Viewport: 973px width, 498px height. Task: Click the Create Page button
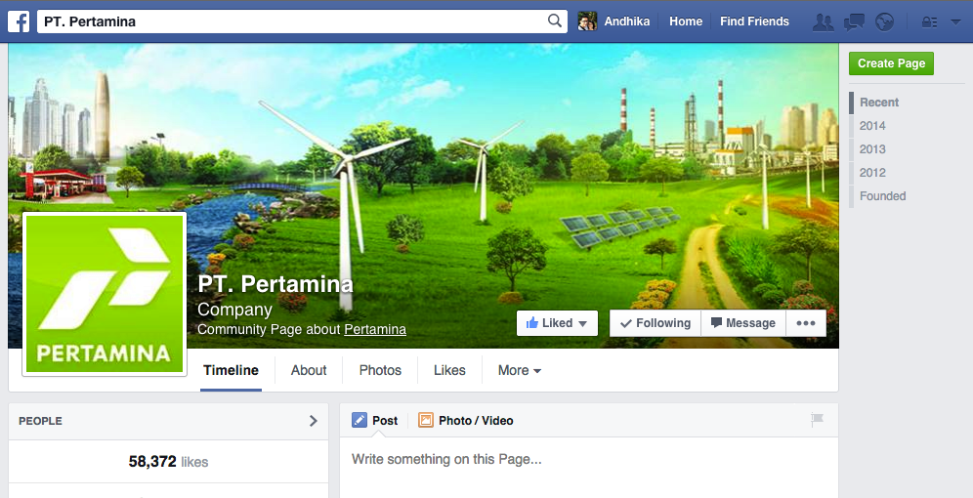click(x=891, y=63)
